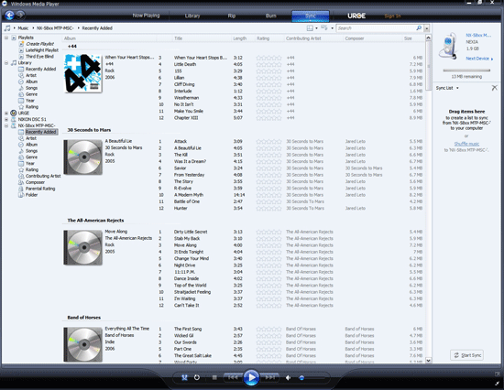
Task: Click the forward navigation arrow
Action: click(20, 15)
